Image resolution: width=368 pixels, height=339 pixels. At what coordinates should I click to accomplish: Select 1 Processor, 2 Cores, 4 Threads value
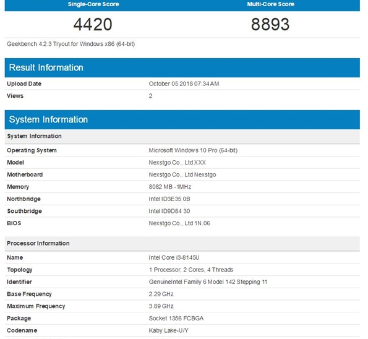pos(191,270)
